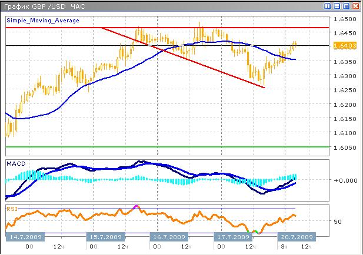Click the 20.7.2009 date marker
Screen dimensions: 363x255
297,237
